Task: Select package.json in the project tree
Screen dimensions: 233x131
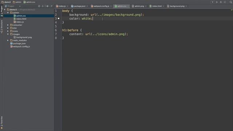Action: (18, 44)
